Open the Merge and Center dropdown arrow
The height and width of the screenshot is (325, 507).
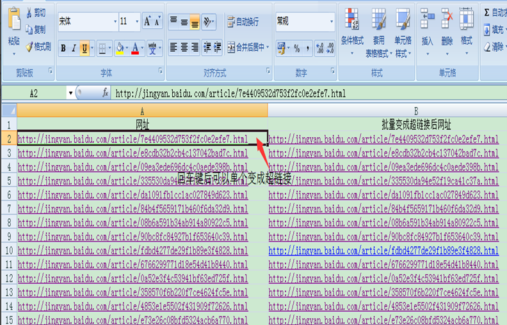[268, 47]
